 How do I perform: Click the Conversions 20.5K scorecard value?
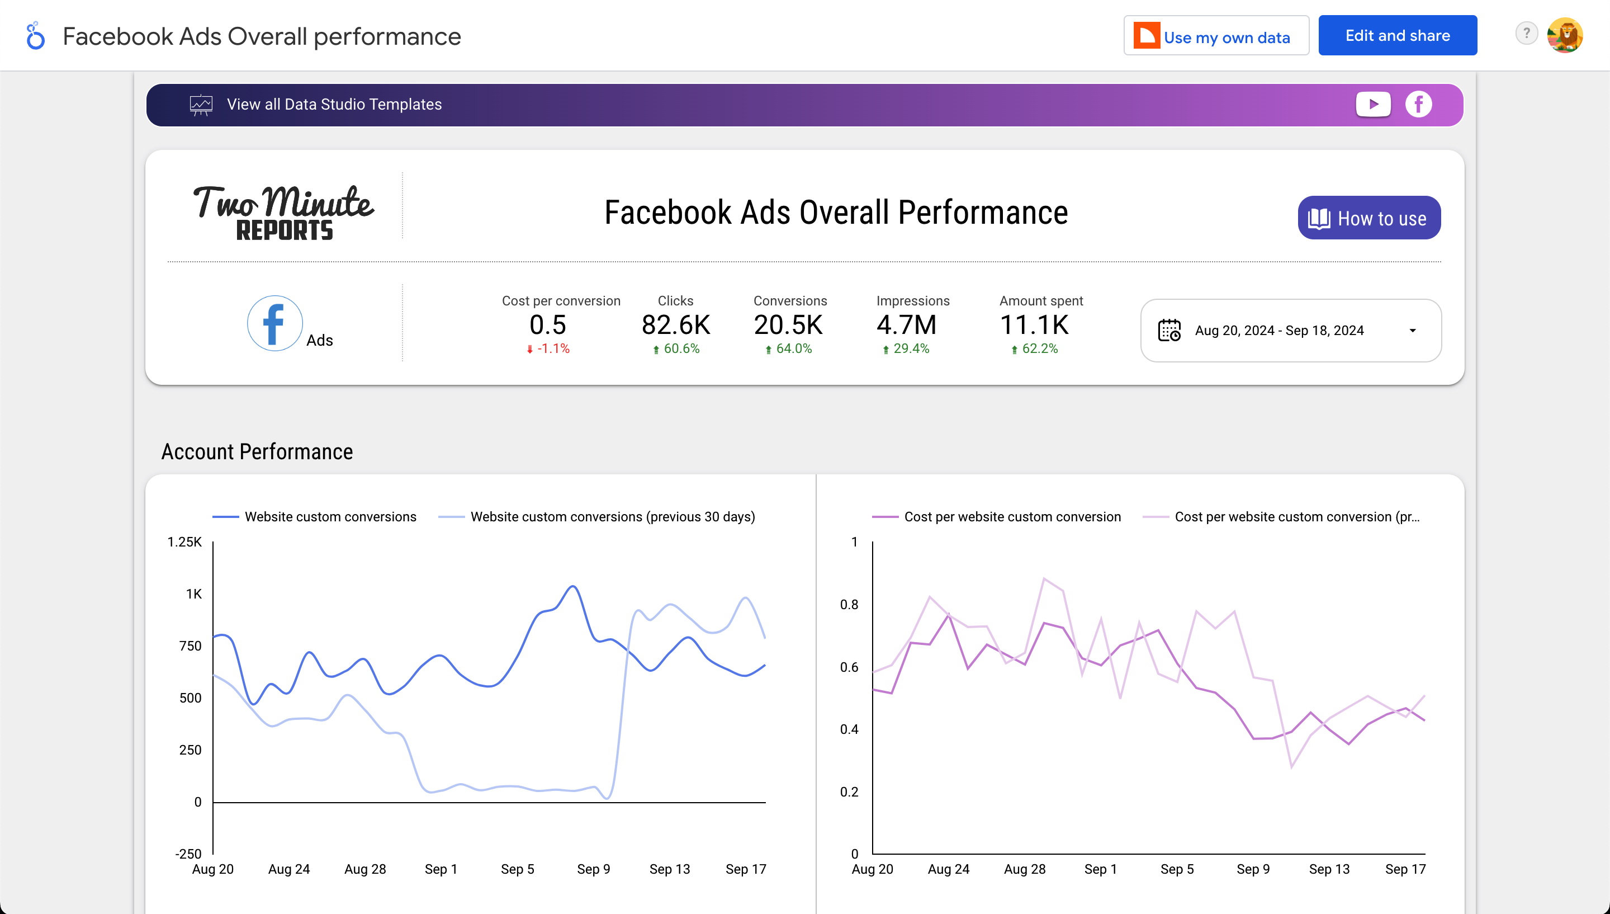[x=788, y=325]
